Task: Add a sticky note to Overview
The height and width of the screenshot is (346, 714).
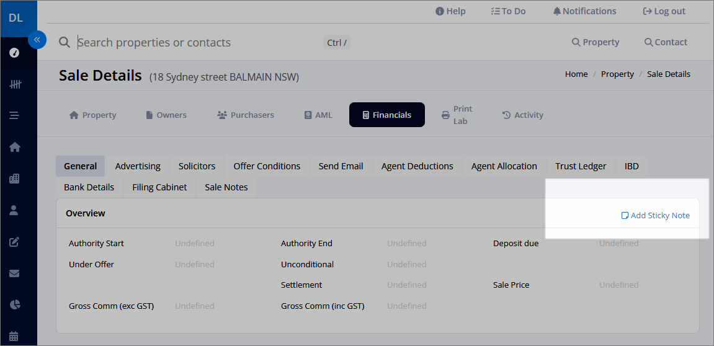Action: (x=655, y=215)
